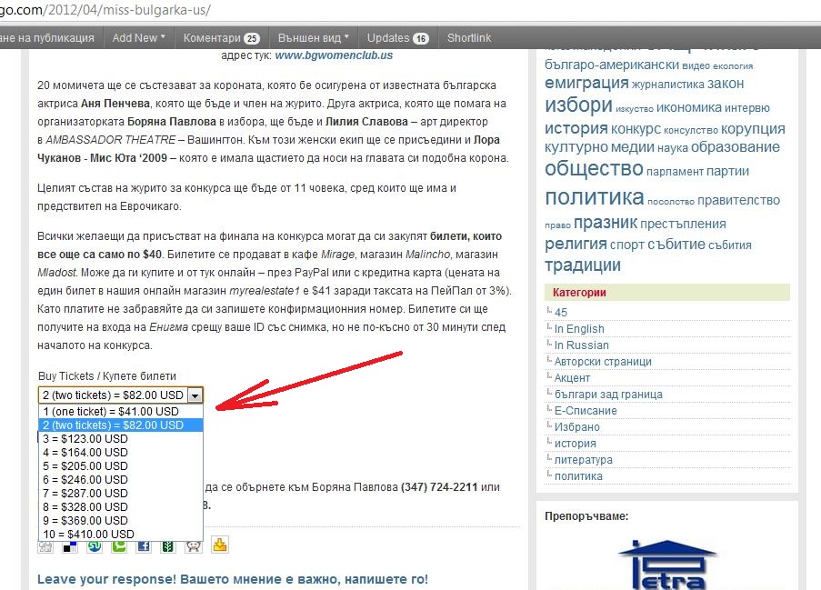Click Shortlink in the admin bar
This screenshot has height=590, width=821.
pos(469,38)
